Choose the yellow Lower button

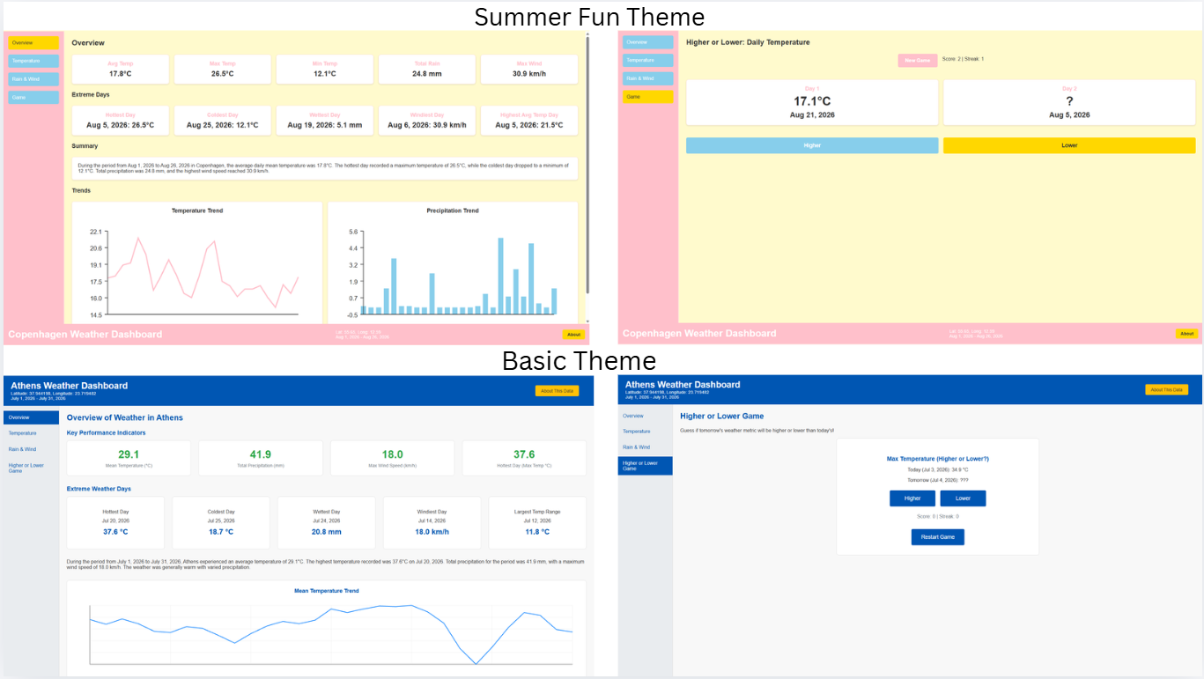point(1069,145)
